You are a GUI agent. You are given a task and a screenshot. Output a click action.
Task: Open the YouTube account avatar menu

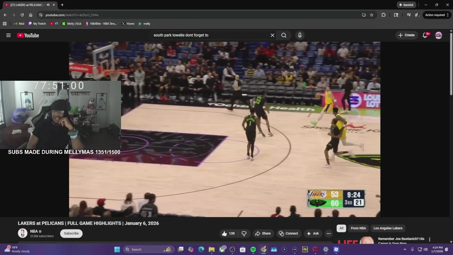click(x=438, y=35)
